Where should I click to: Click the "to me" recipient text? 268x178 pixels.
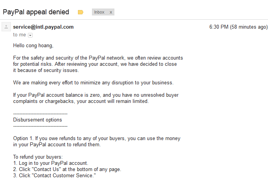point(19,35)
